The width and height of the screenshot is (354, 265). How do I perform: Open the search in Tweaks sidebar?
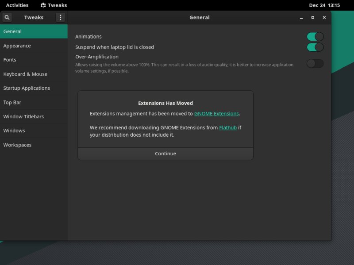tap(7, 17)
